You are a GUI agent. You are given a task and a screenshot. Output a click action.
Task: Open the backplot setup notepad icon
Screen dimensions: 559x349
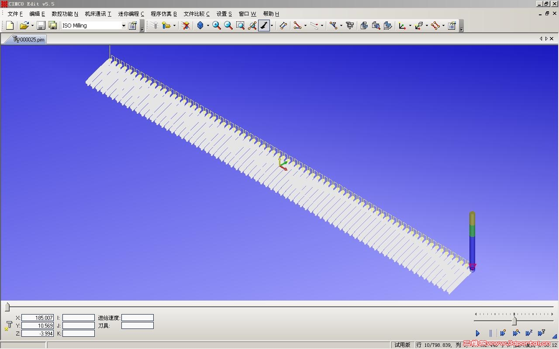pos(452,25)
